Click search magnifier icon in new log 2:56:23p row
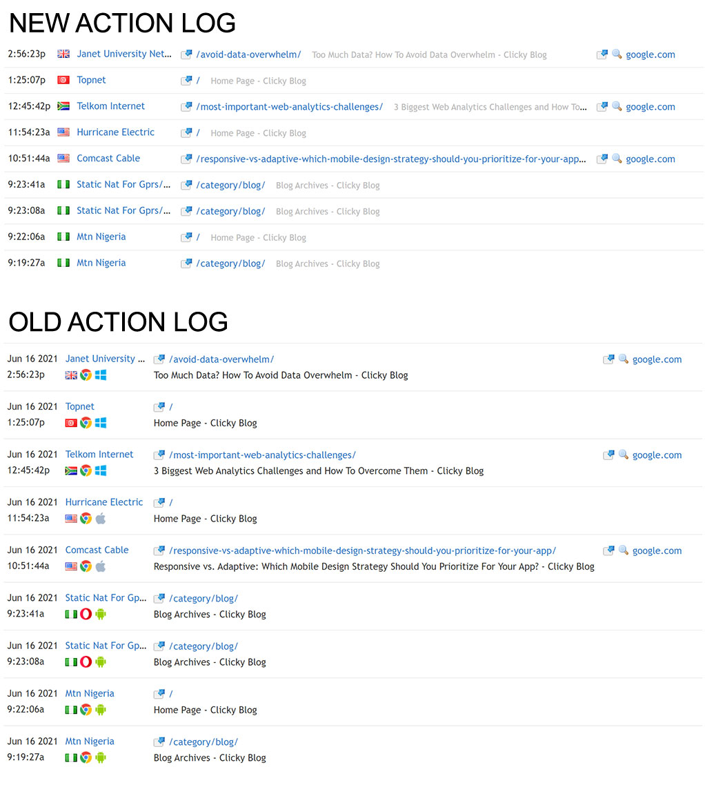Screen dimensions: 705x787 tap(617, 54)
